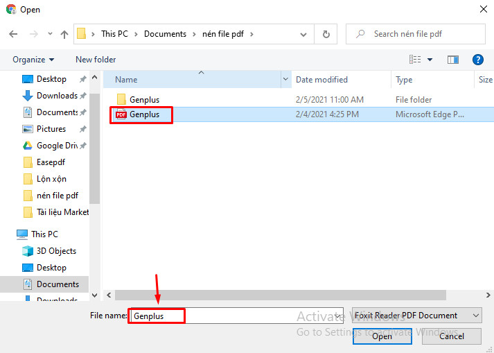Click the nén file pdf breadcrumb

[x=222, y=34]
